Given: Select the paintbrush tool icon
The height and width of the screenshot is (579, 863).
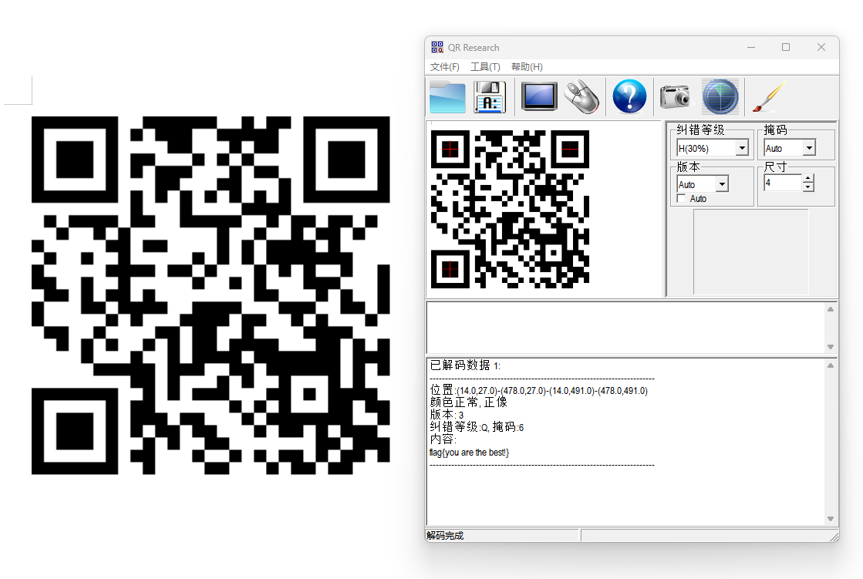Looking at the screenshot, I should coord(769,97).
